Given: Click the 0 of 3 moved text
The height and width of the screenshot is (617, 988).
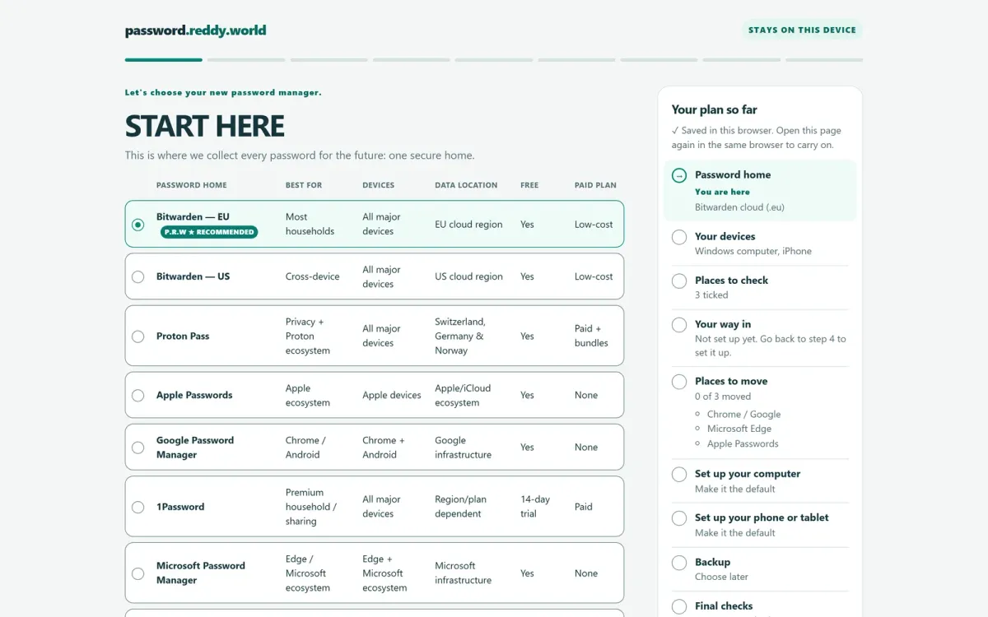Looking at the screenshot, I should click(x=723, y=397).
